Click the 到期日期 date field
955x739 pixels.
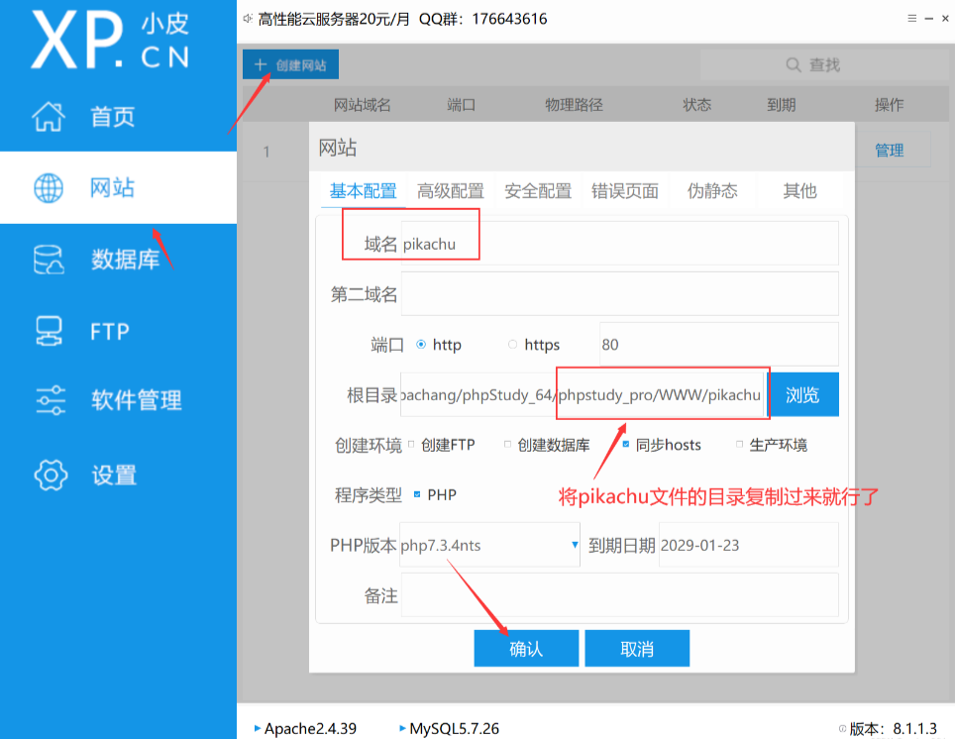pos(749,545)
